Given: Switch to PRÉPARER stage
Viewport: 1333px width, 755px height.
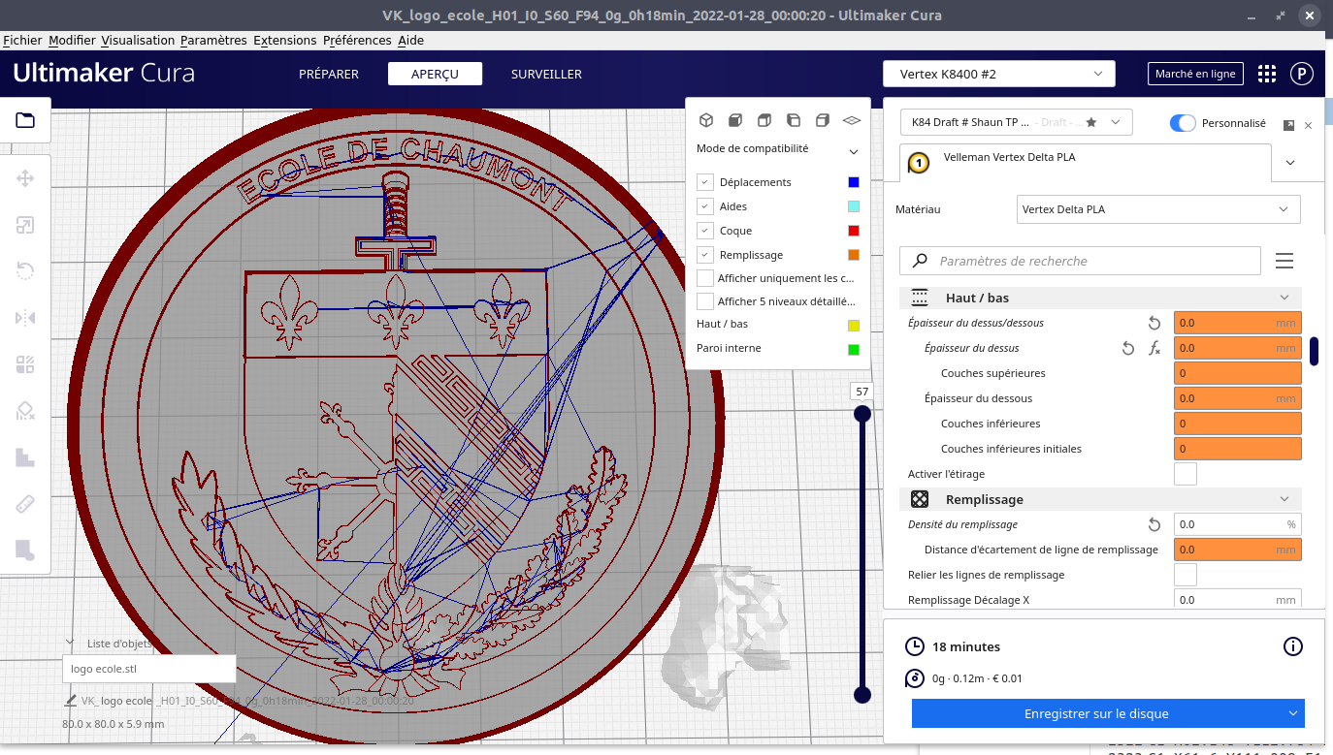Looking at the screenshot, I should [x=329, y=74].
